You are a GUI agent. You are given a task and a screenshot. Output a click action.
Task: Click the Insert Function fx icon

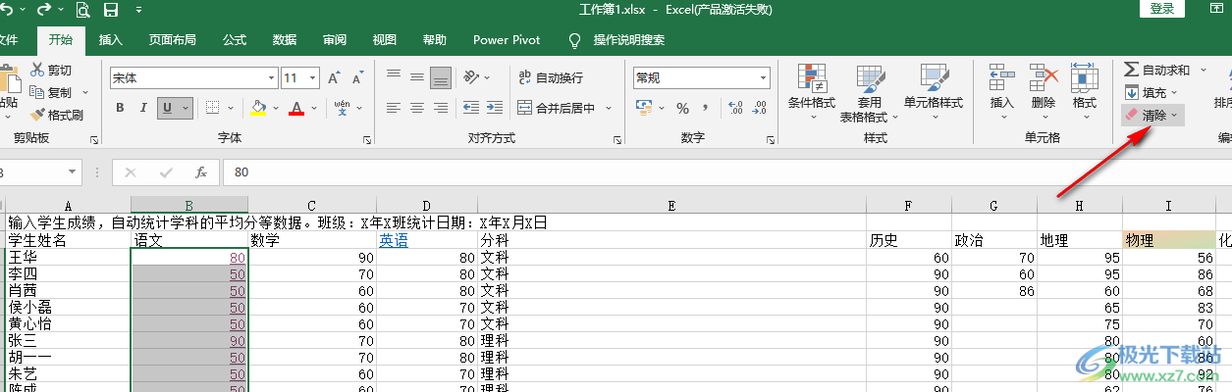pos(200,171)
